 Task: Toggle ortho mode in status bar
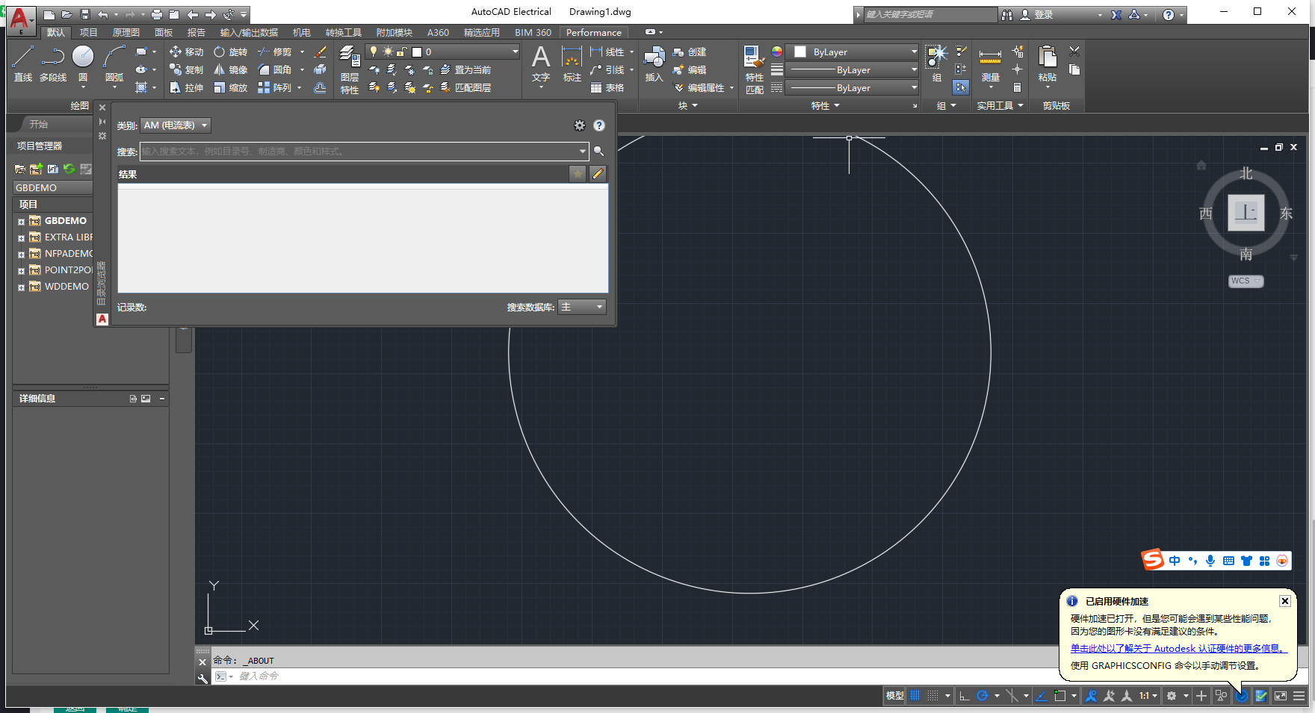(x=964, y=696)
